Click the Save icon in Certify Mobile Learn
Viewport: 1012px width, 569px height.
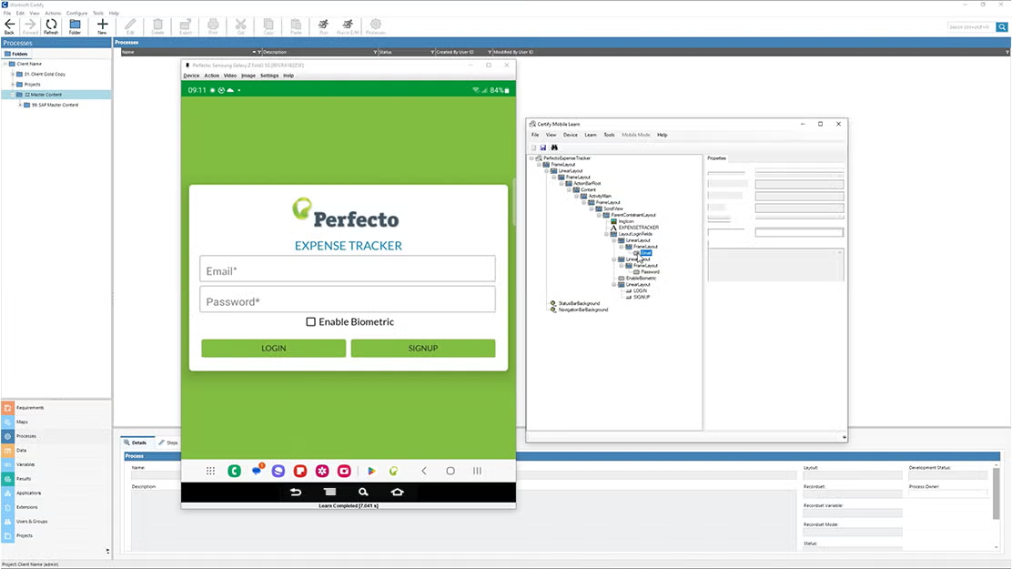point(543,147)
